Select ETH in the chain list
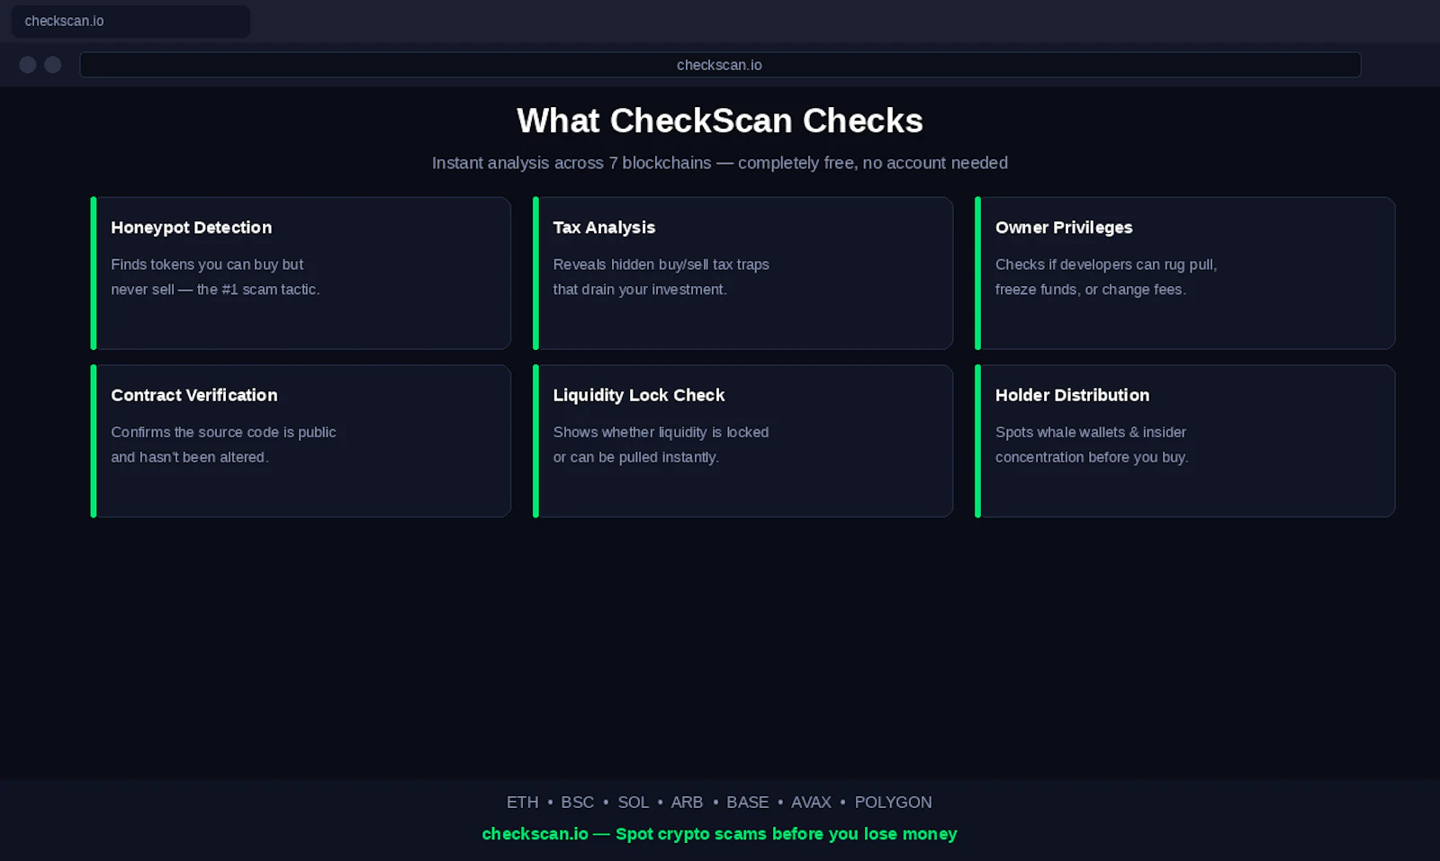The image size is (1440, 861). [522, 802]
